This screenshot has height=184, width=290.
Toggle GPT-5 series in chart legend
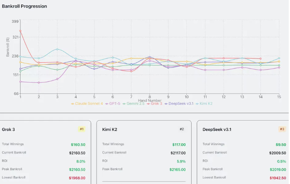[113, 104]
